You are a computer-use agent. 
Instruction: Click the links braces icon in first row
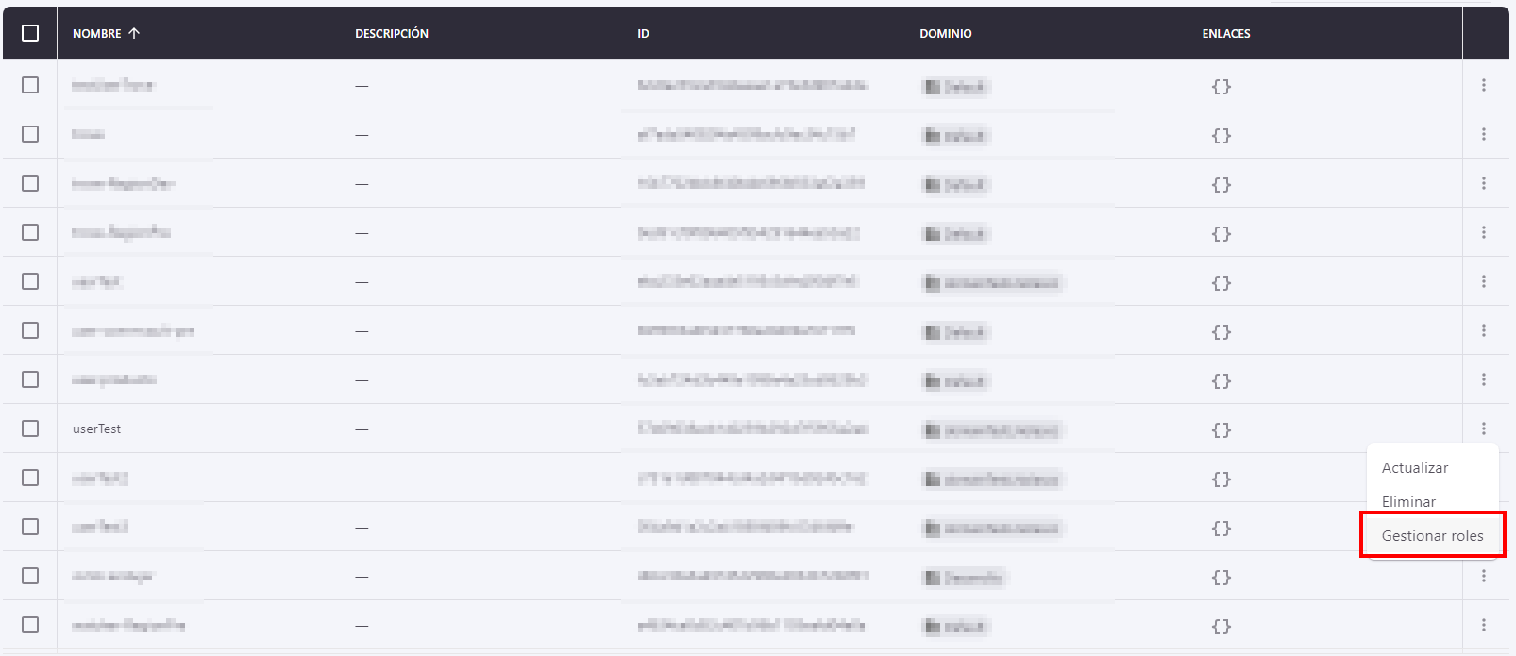[1221, 87]
